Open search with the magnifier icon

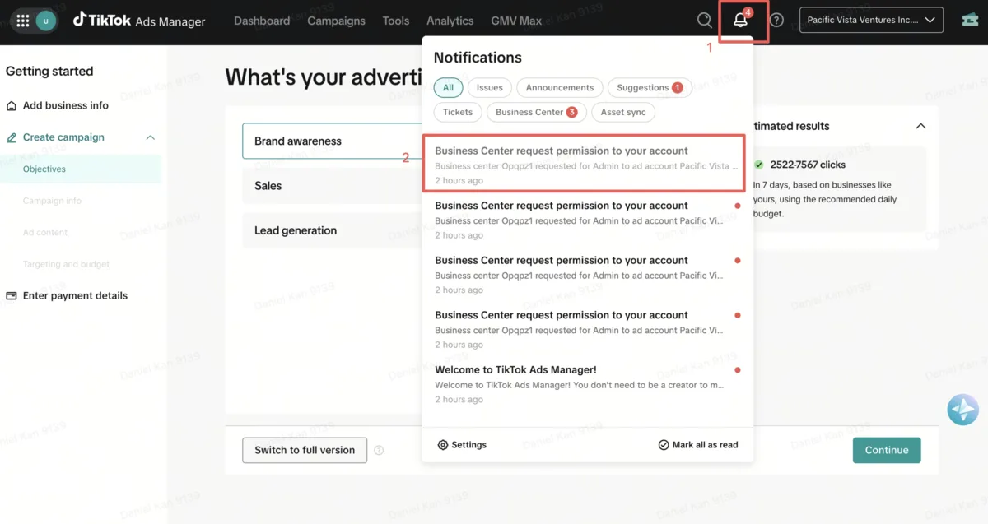[704, 21]
